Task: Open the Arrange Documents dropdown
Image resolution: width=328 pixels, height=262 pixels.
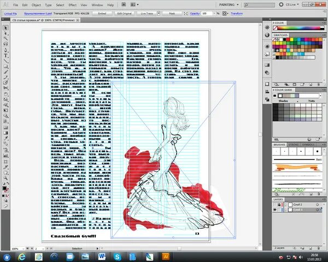Action: 134,4
